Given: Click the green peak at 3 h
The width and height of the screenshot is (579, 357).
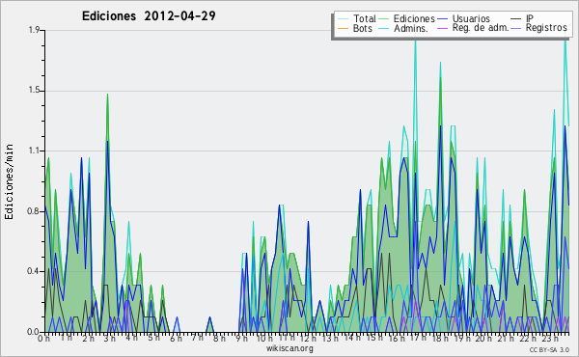Looking at the screenshot, I should point(107,96).
